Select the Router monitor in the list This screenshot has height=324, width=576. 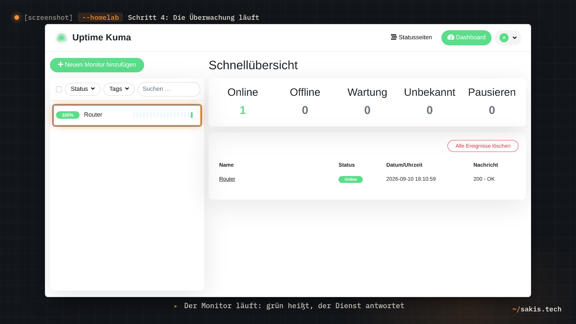point(127,115)
